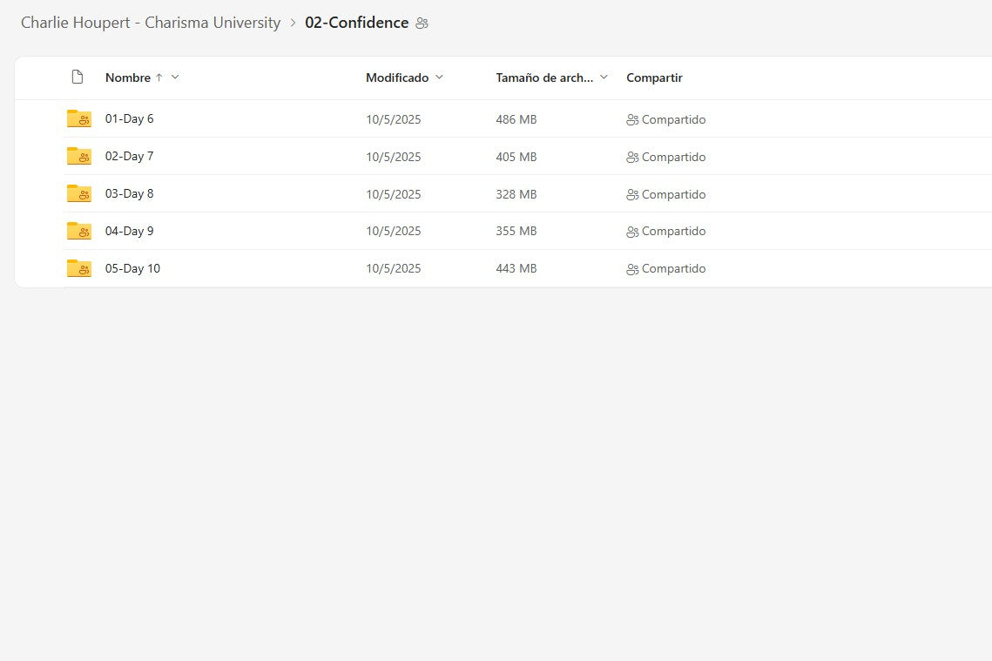The width and height of the screenshot is (992, 661).
Task: Sort by Nombre using ascending arrow
Action: click(x=159, y=78)
